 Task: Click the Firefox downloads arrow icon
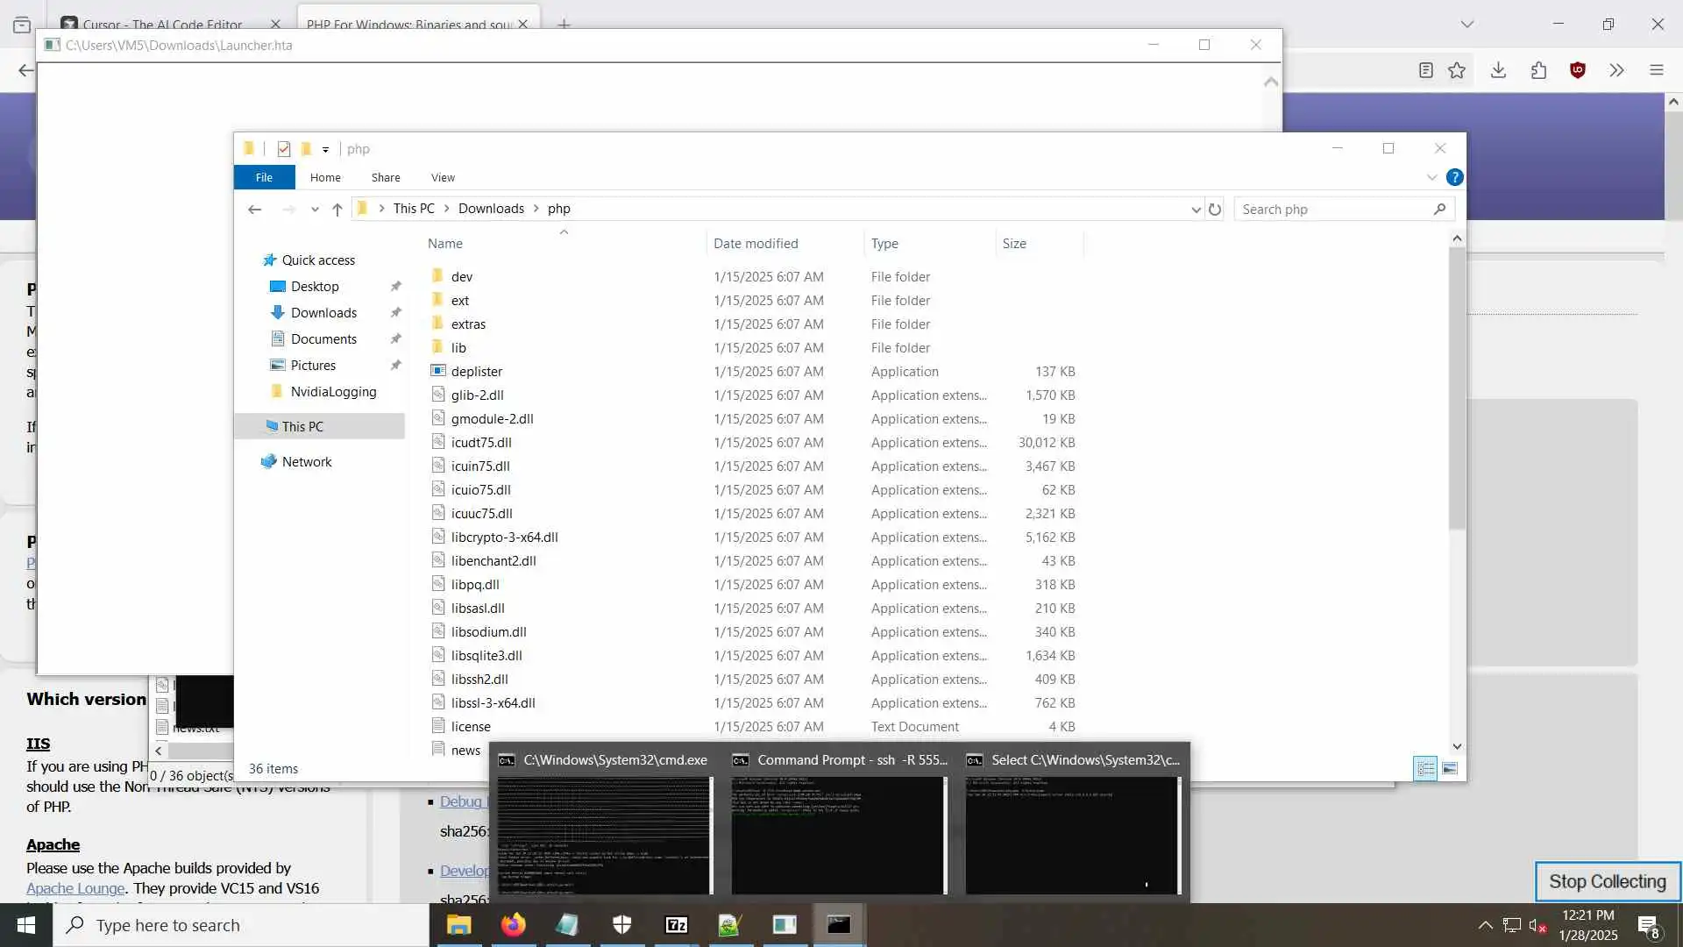(1498, 70)
